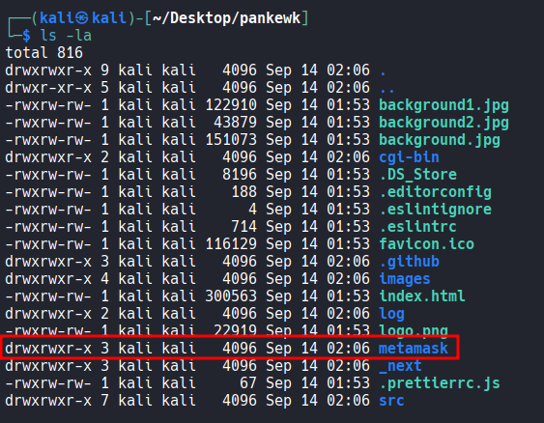
Task: Click the ls -la command text
Action: click(66, 36)
